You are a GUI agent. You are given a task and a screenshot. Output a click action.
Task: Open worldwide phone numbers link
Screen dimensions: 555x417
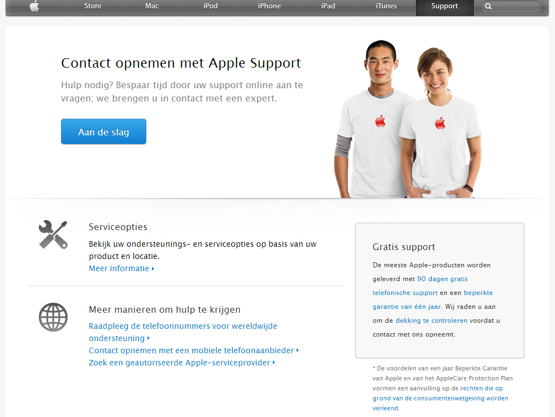(x=183, y=332)
